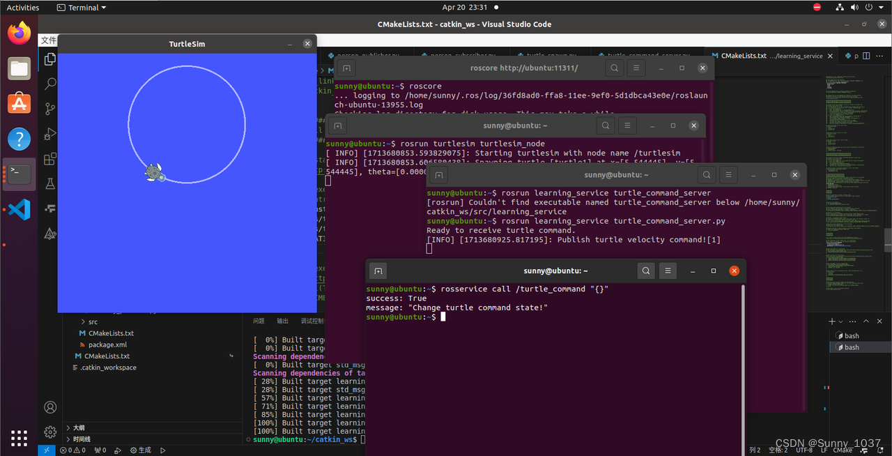Open Activities overview
The height and width of the screenshot is (456, 892).
pos(23,8)
